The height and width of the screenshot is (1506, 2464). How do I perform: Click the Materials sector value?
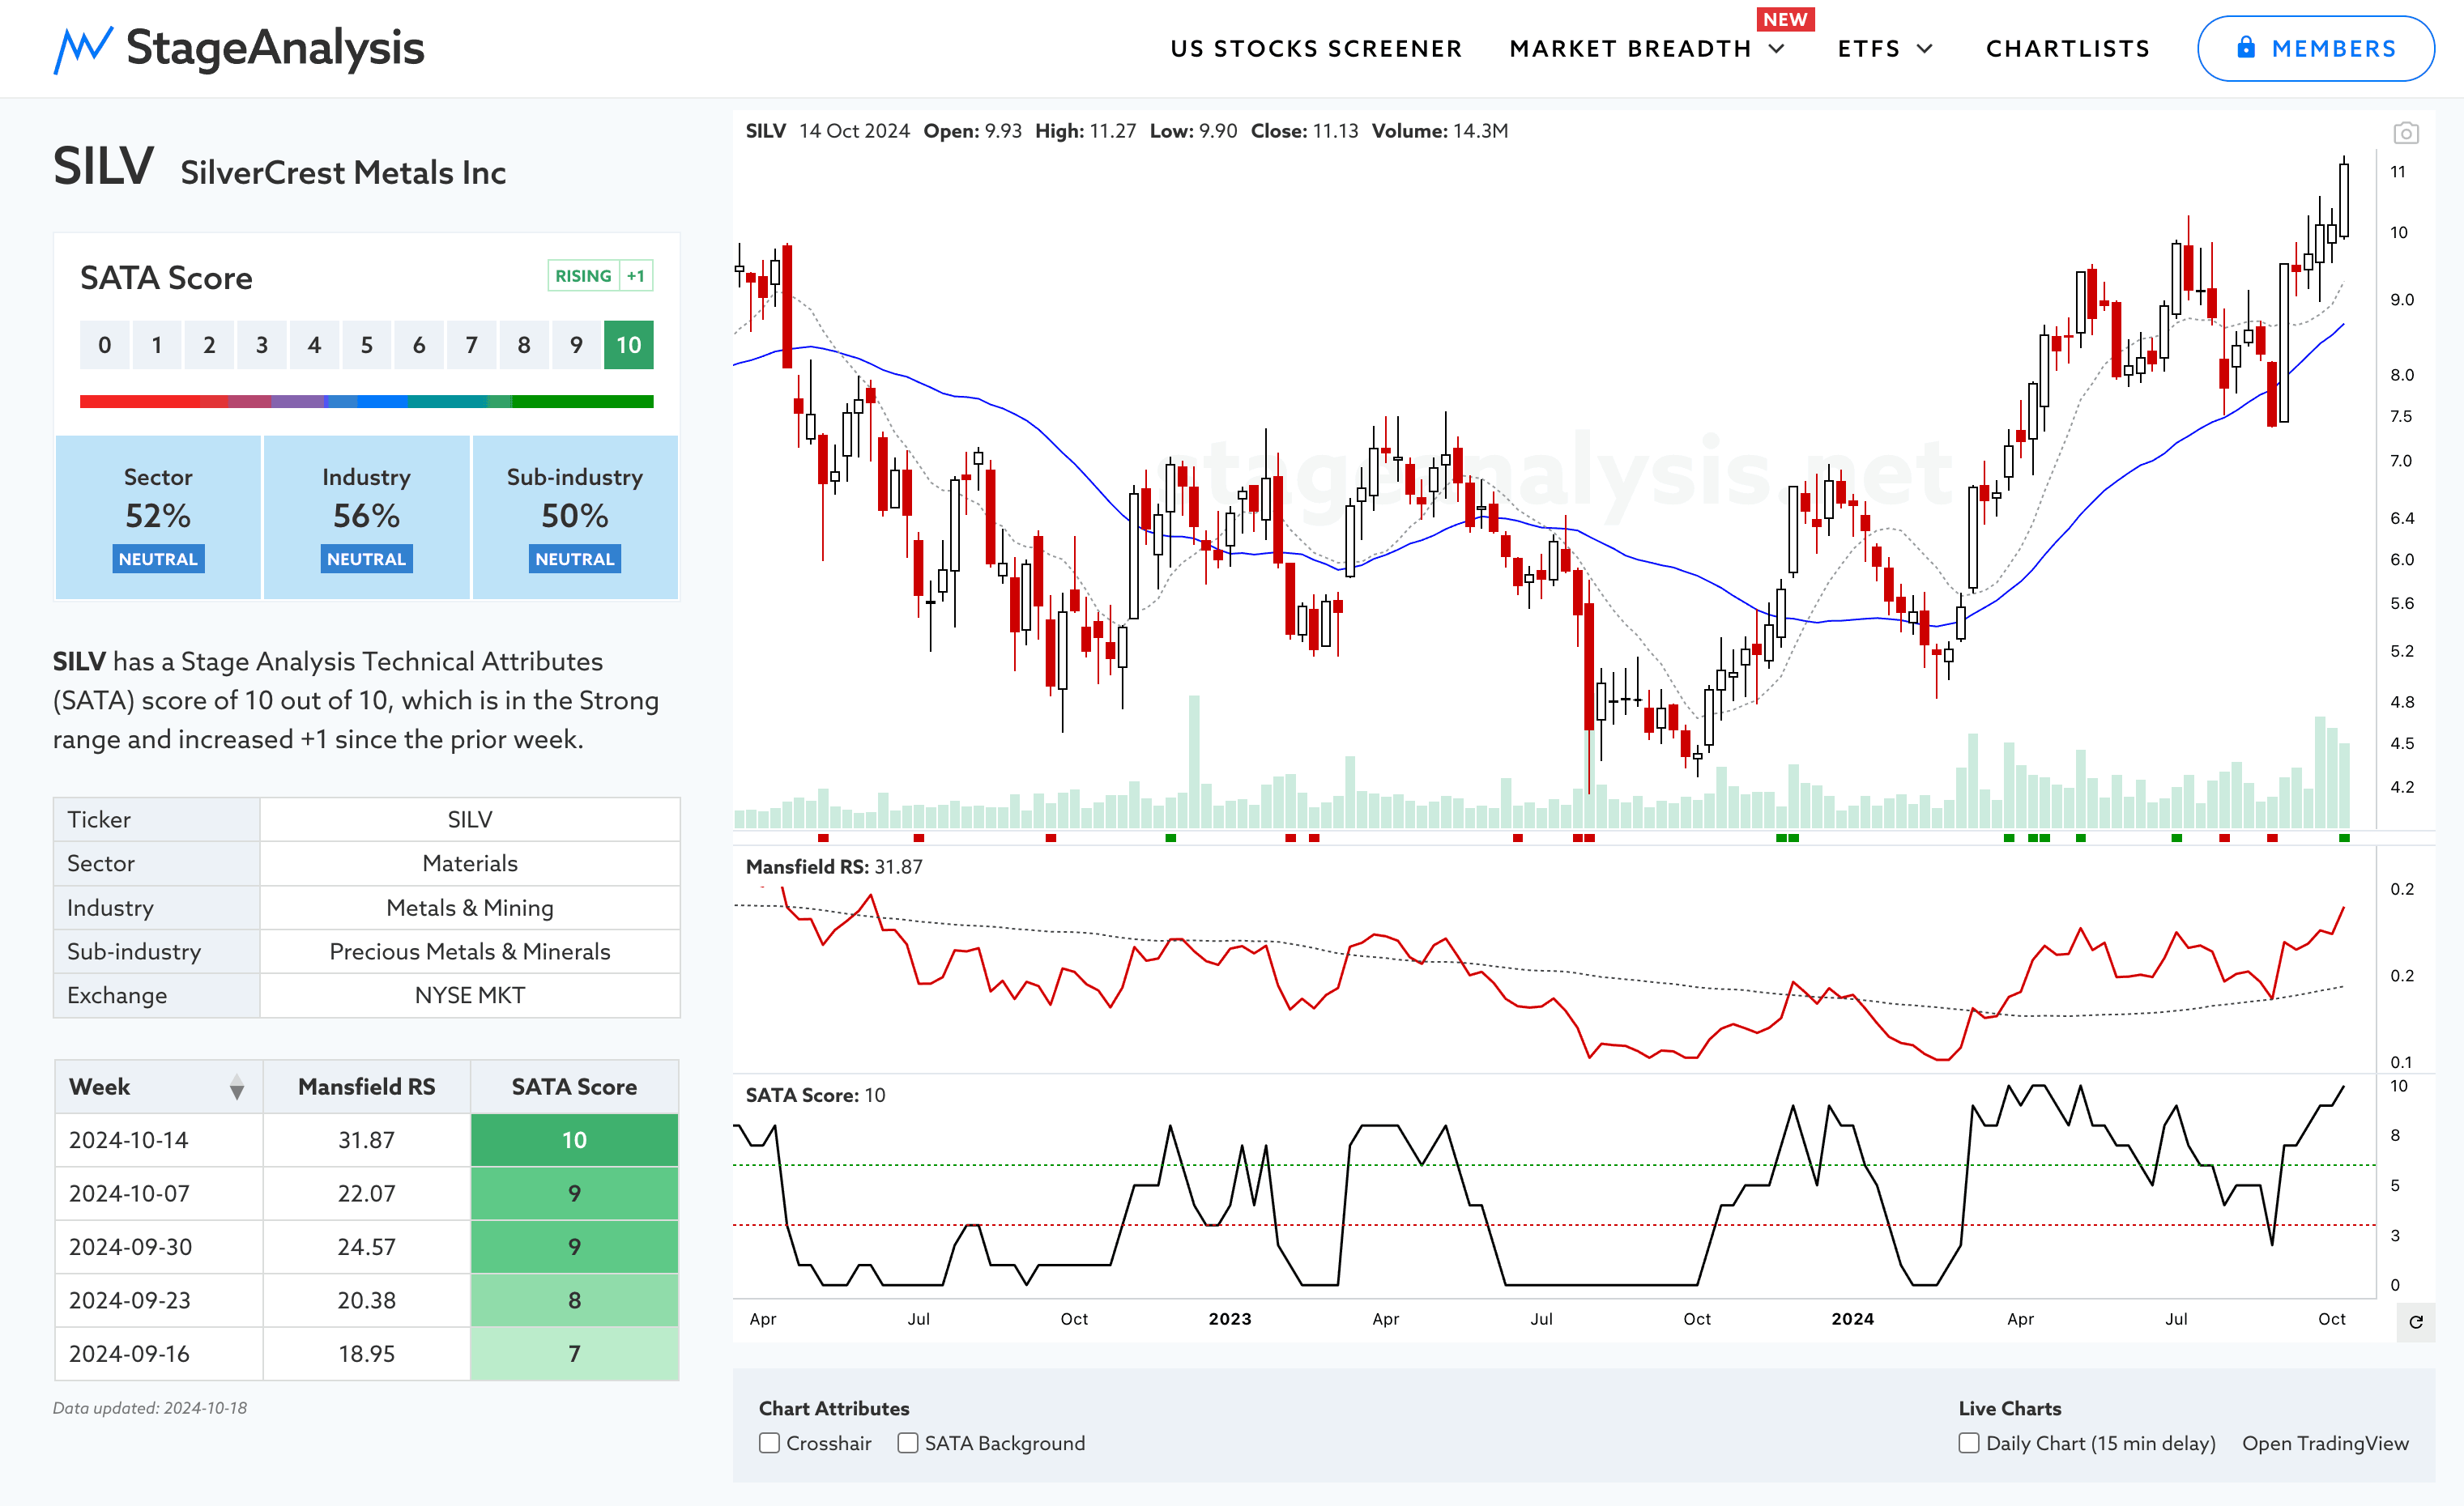tap(470, 863)
